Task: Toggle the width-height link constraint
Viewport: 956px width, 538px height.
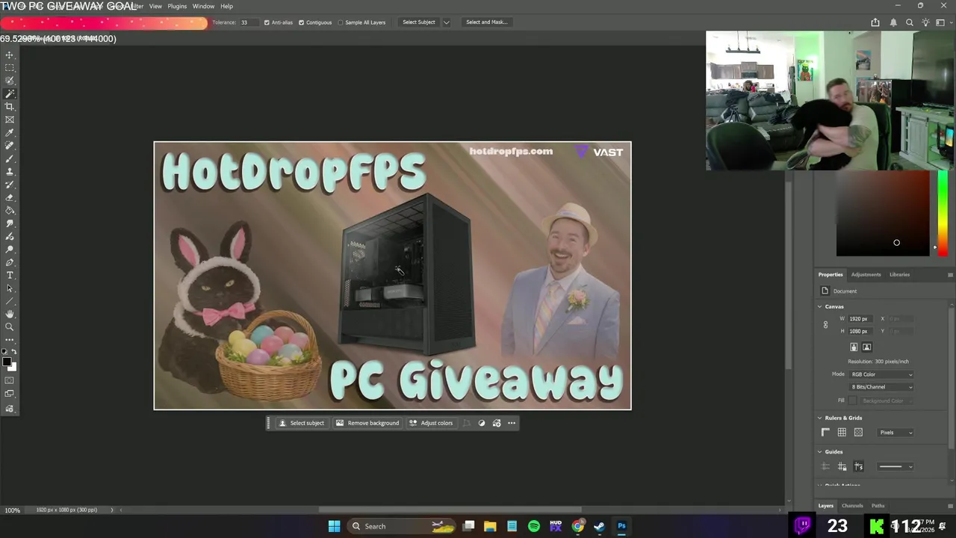Action: click(825, 324)
